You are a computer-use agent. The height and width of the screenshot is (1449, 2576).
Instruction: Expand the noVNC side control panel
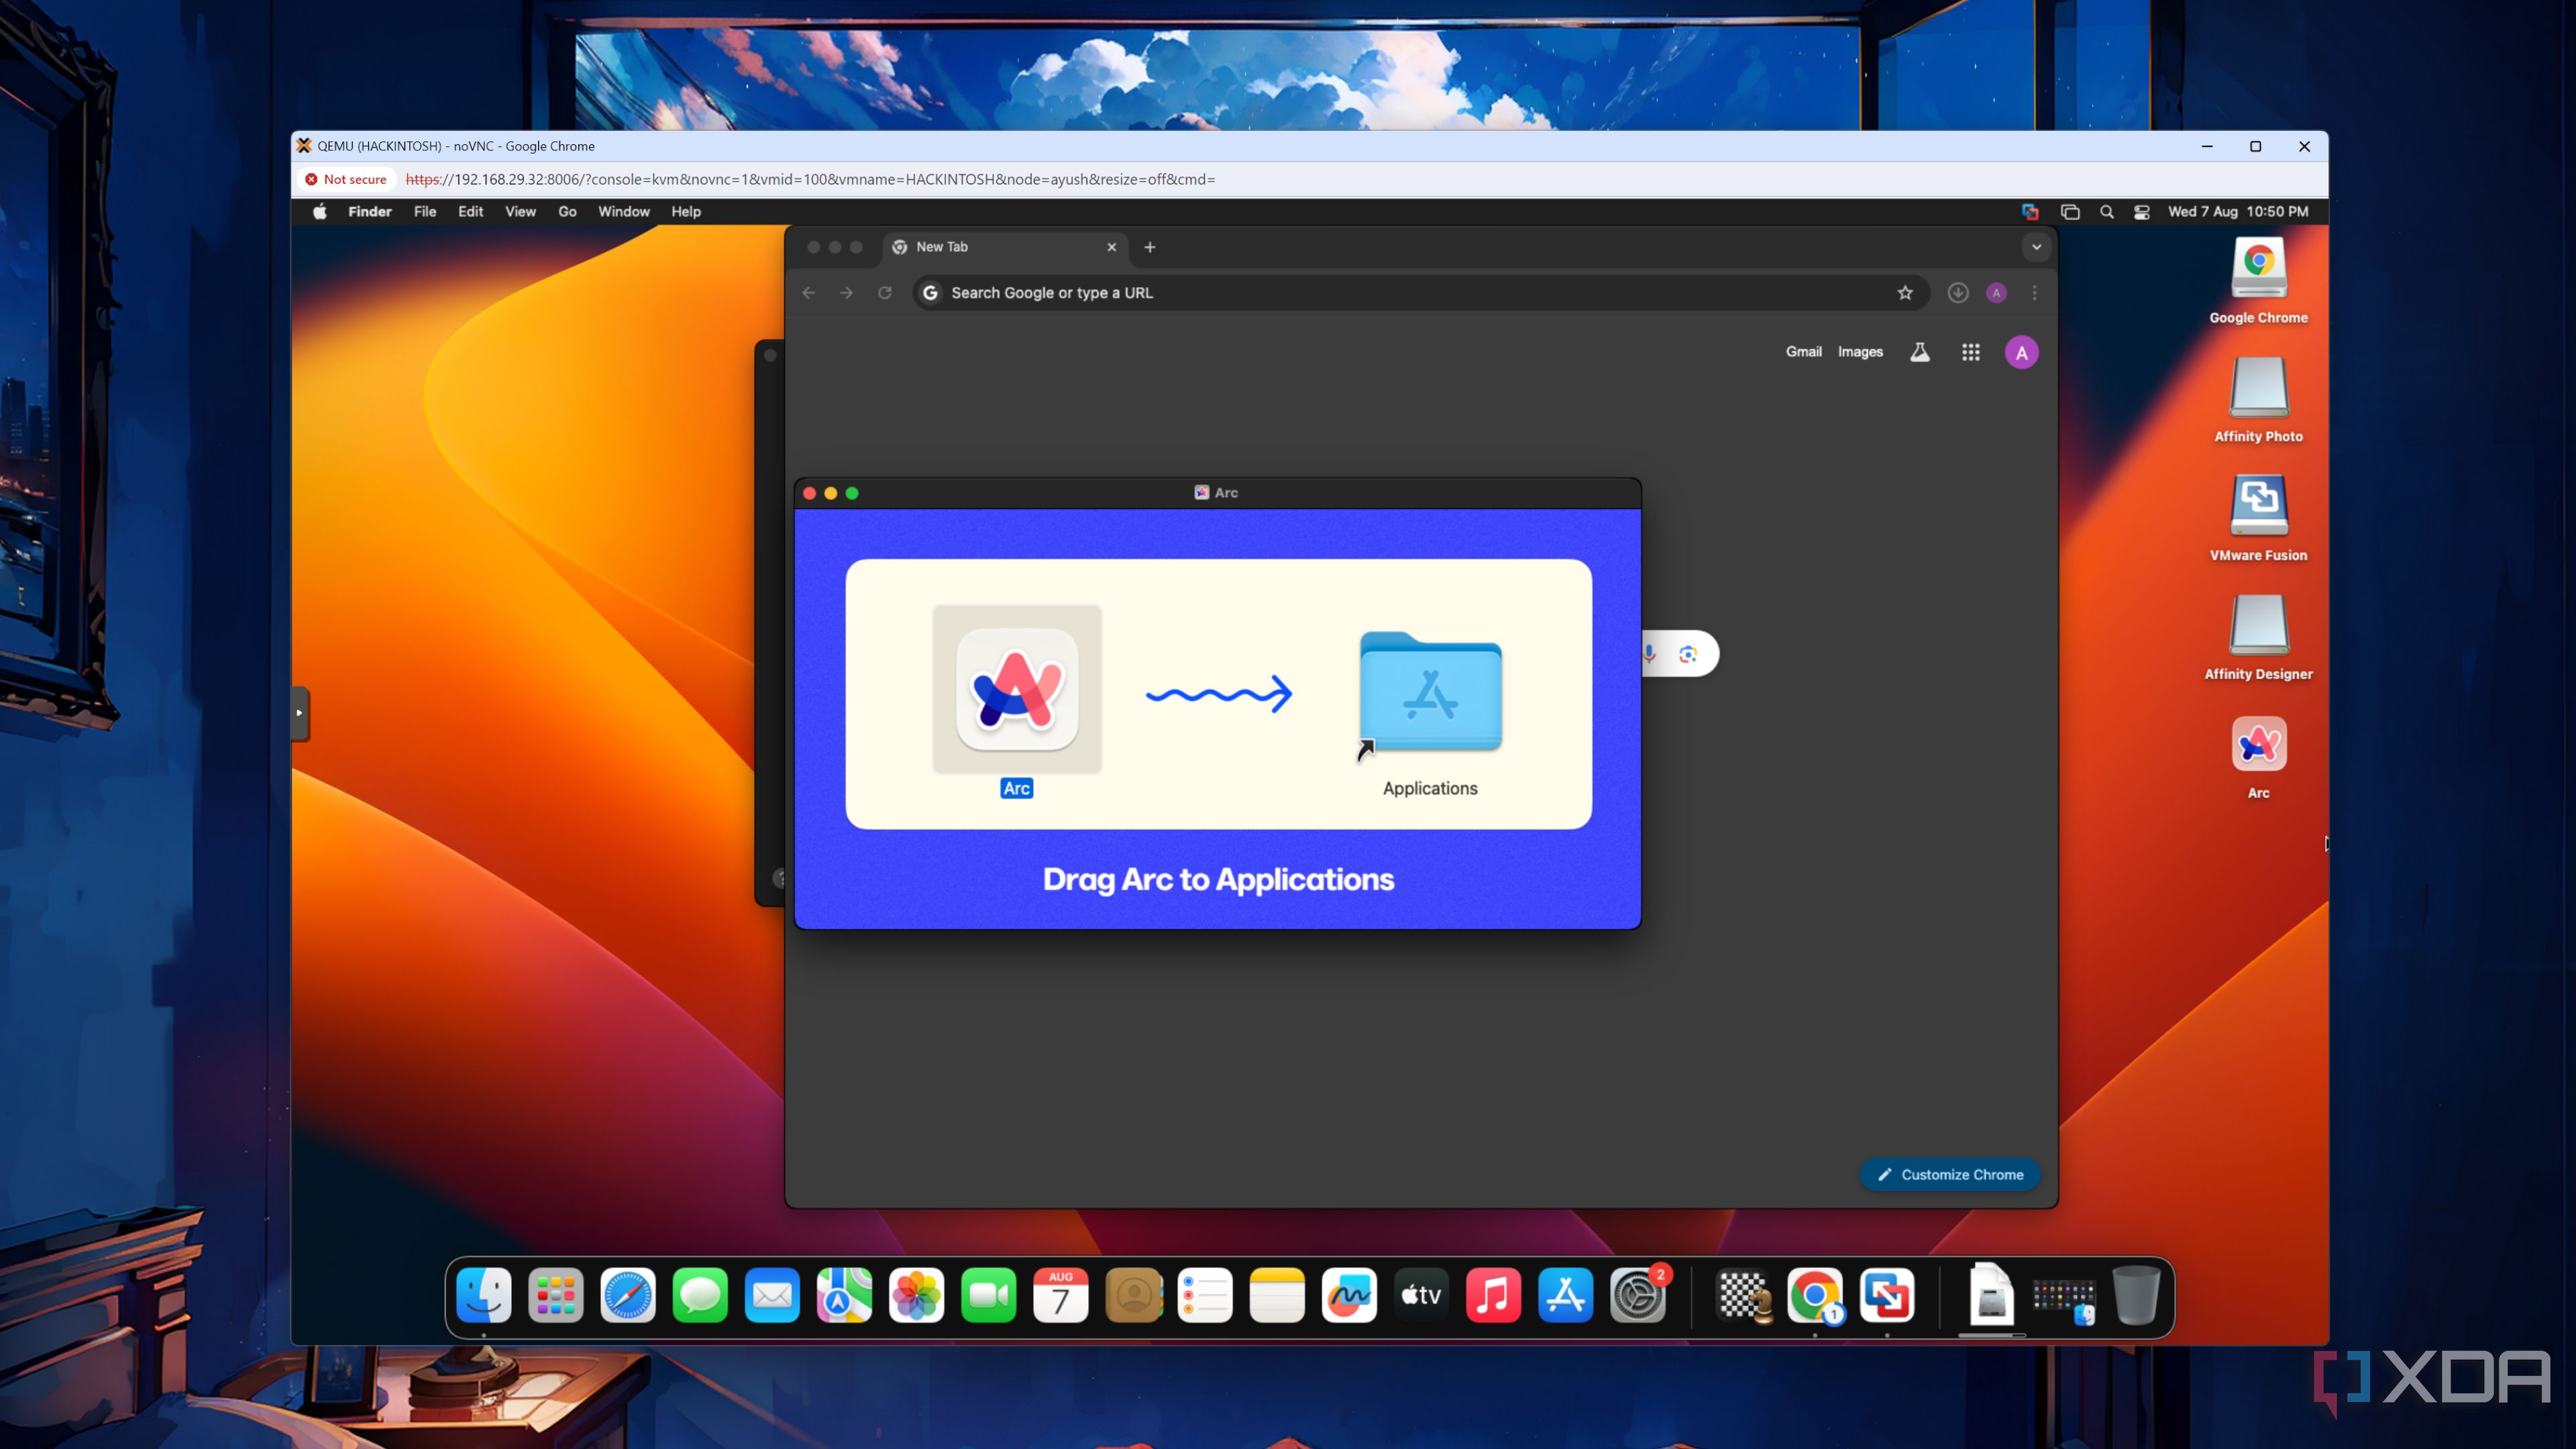click(x=299, y=713)
